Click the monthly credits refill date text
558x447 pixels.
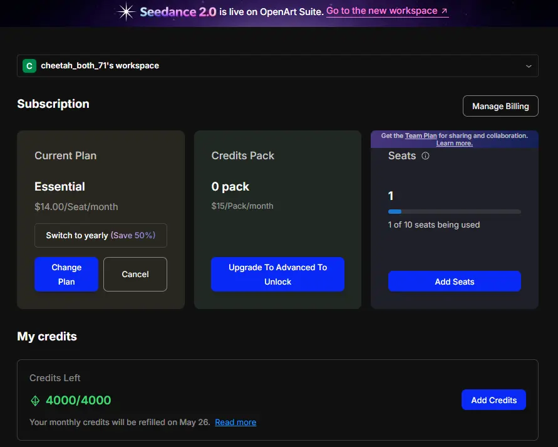(x=120, y=422)
